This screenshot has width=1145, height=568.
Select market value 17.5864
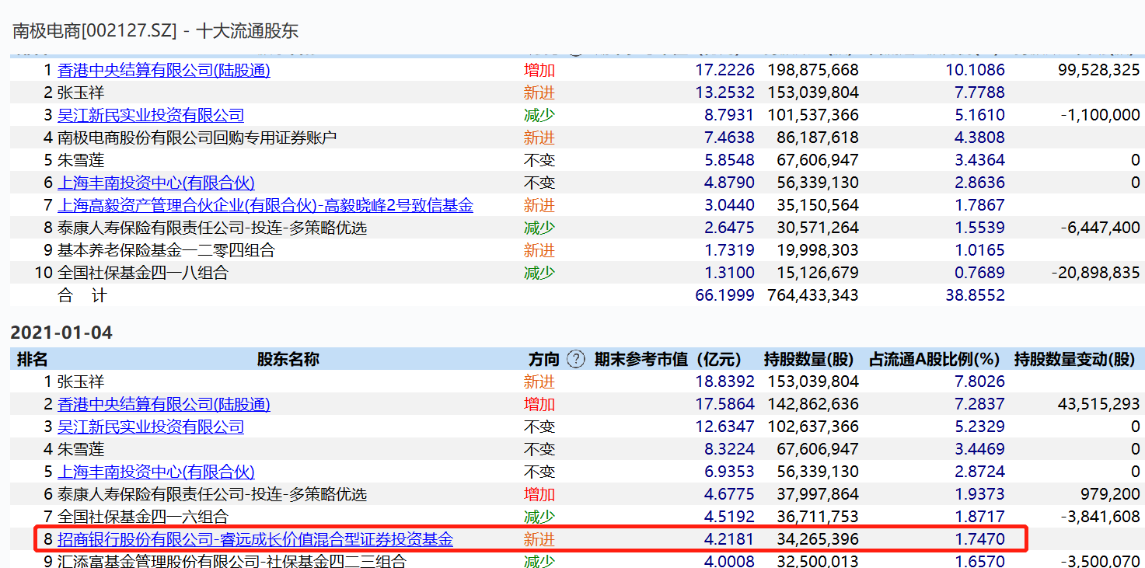[724, 404]
